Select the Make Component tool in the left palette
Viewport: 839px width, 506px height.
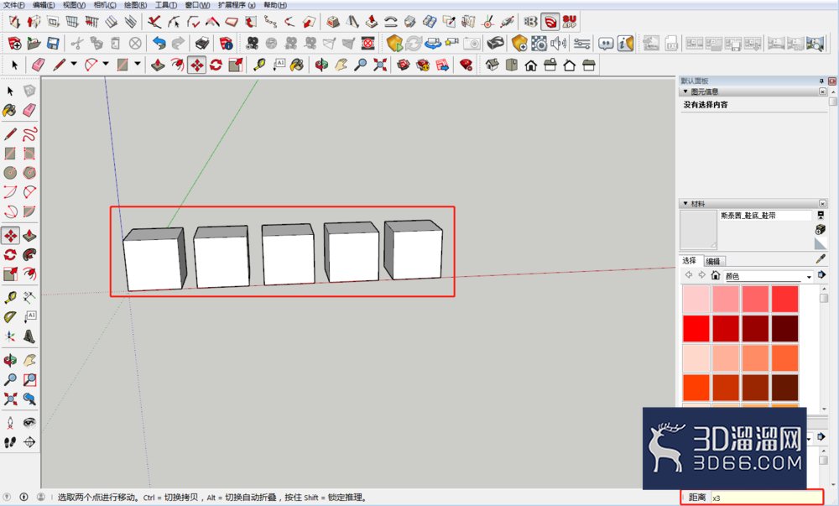[x=29, y=91]
